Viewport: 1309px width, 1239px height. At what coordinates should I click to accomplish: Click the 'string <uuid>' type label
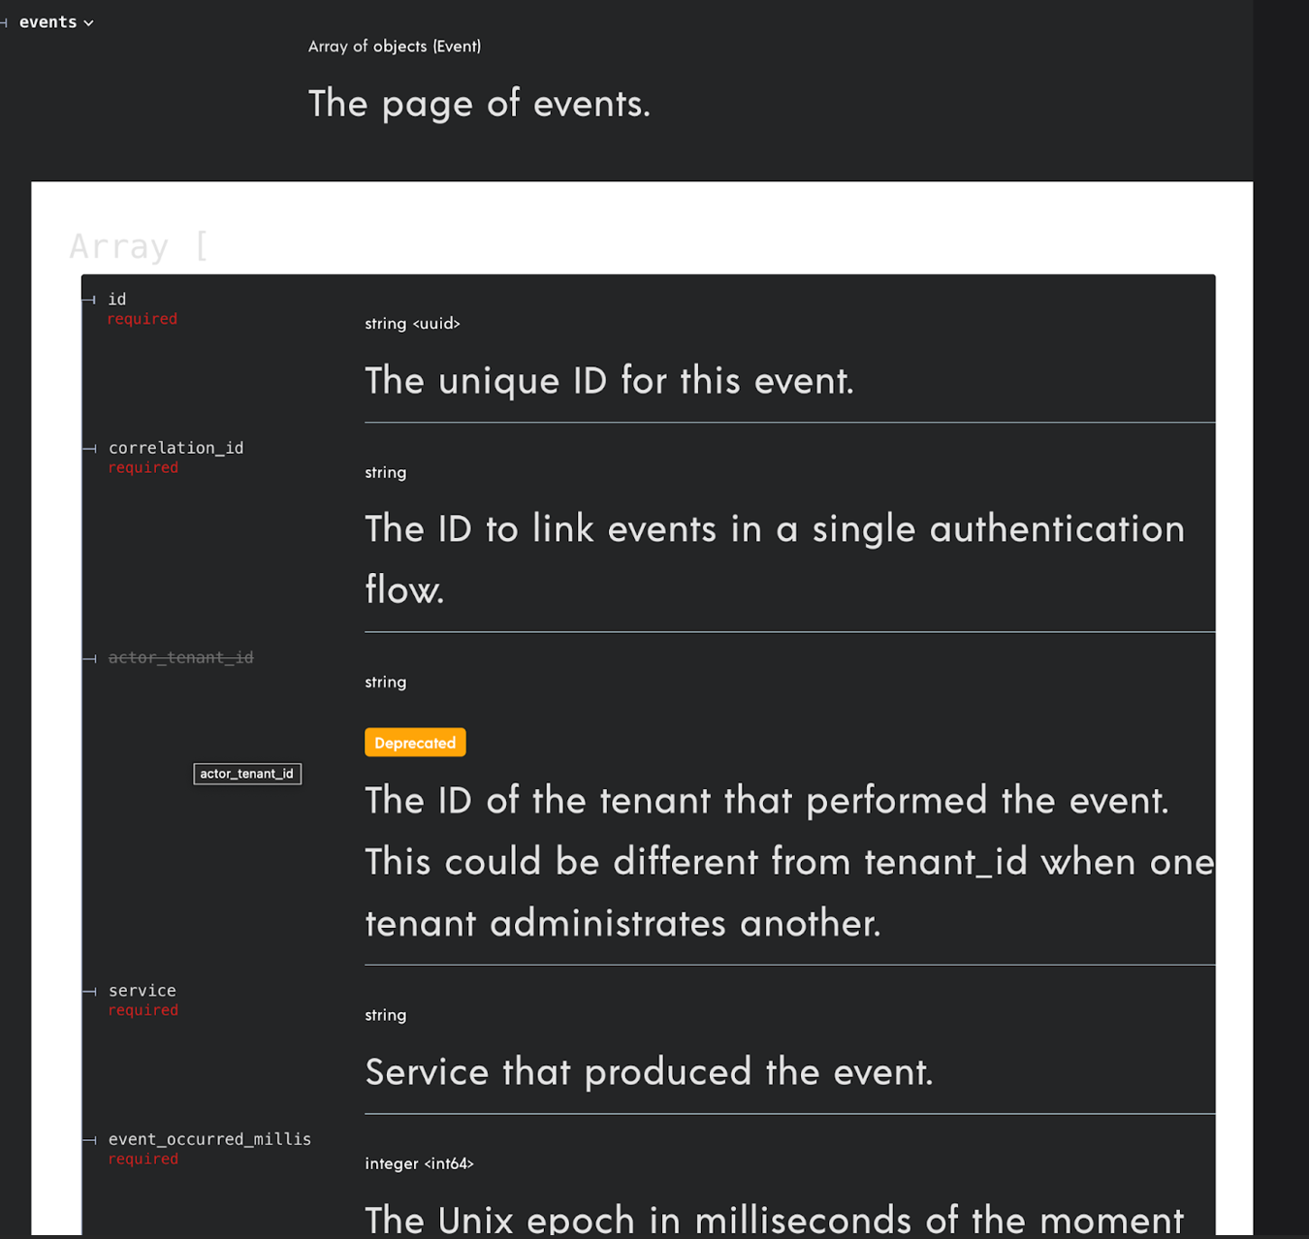412,324
